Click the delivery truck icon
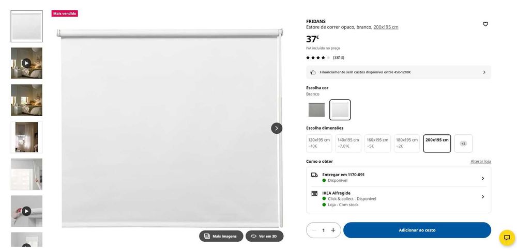Screen dimensions: 517x250 click(x=314, y=175)
